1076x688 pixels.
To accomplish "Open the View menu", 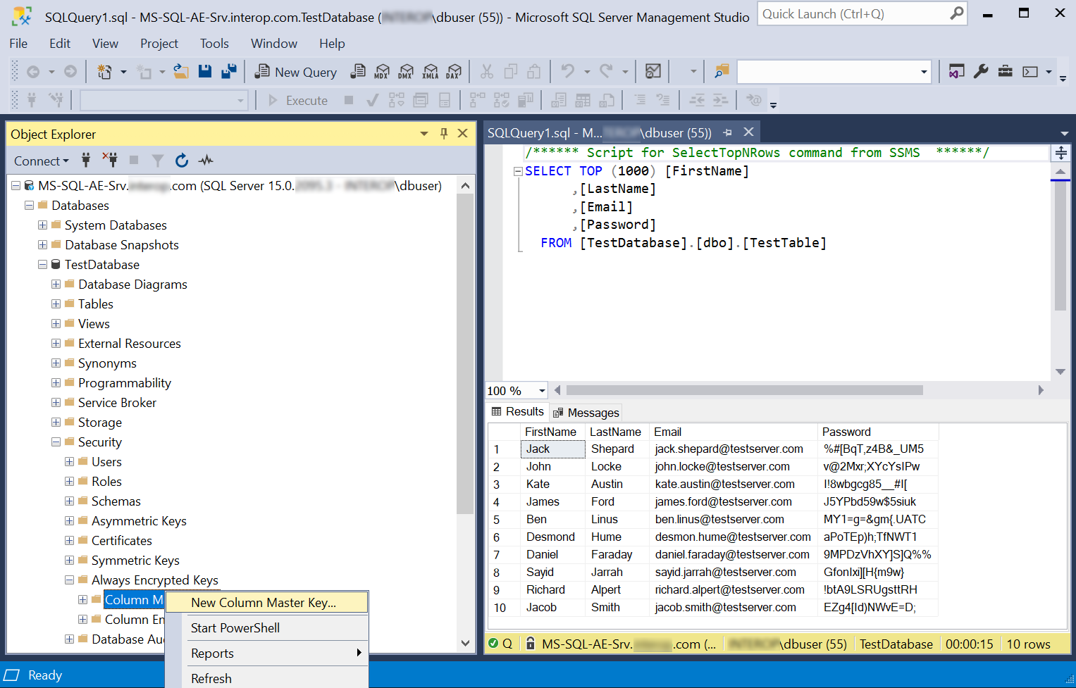I will pyautogui.click(x=105, y=44).
